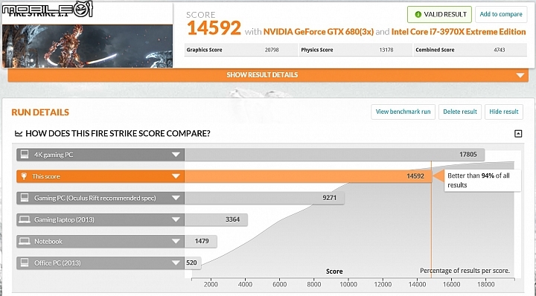Screen dimensions: 536x296
Task: Click the Gaming laptop (2013) laptop icon
Action: tap(25, 219)
